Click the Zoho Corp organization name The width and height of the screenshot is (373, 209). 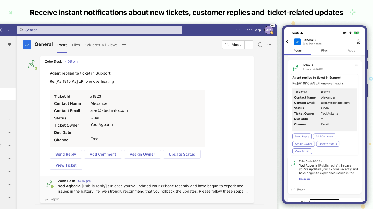(253, 30)
